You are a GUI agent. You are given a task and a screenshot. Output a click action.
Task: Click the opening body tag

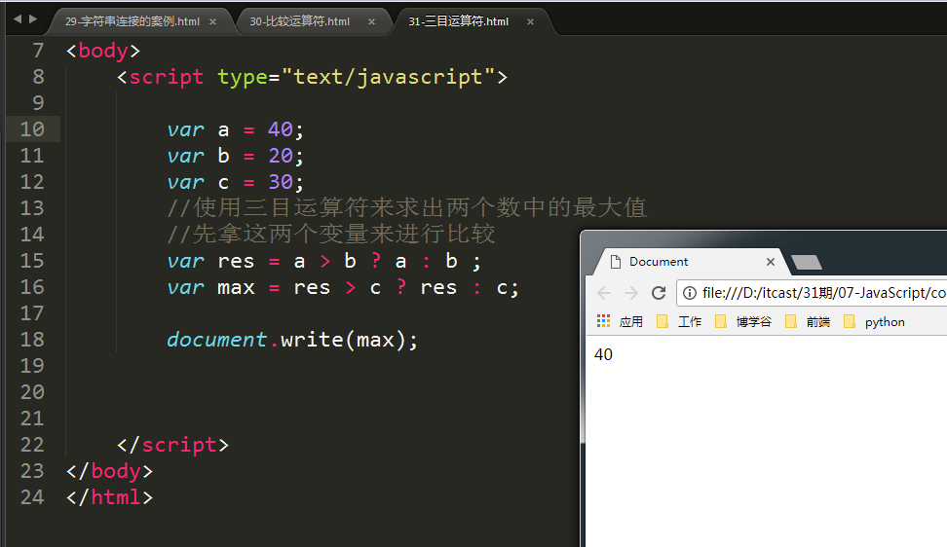[x=103, y=51]
